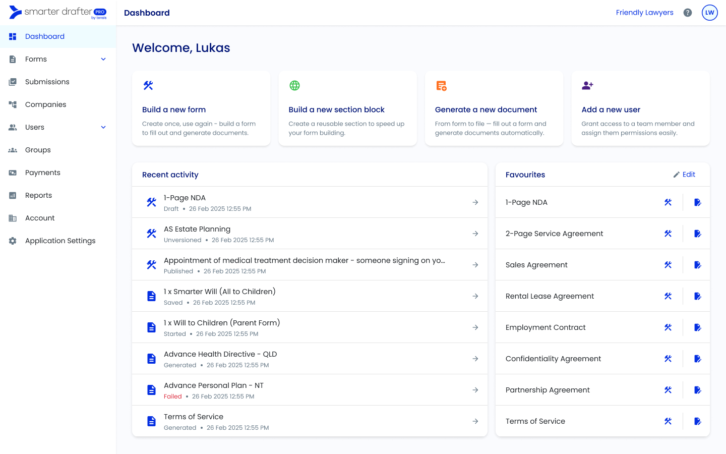Click build icon for Employment Contract favourite

tap(668, 327)
